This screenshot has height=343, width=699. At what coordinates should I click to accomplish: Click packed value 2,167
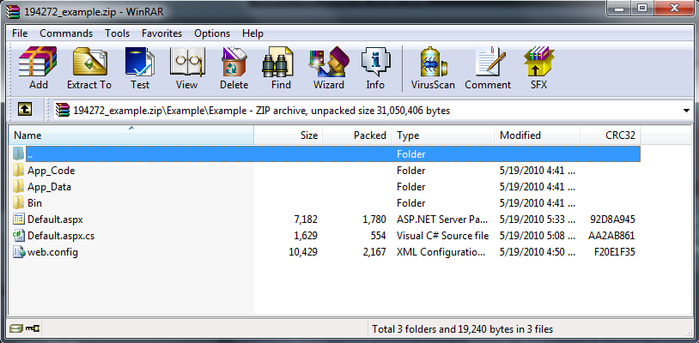[374, 252]
